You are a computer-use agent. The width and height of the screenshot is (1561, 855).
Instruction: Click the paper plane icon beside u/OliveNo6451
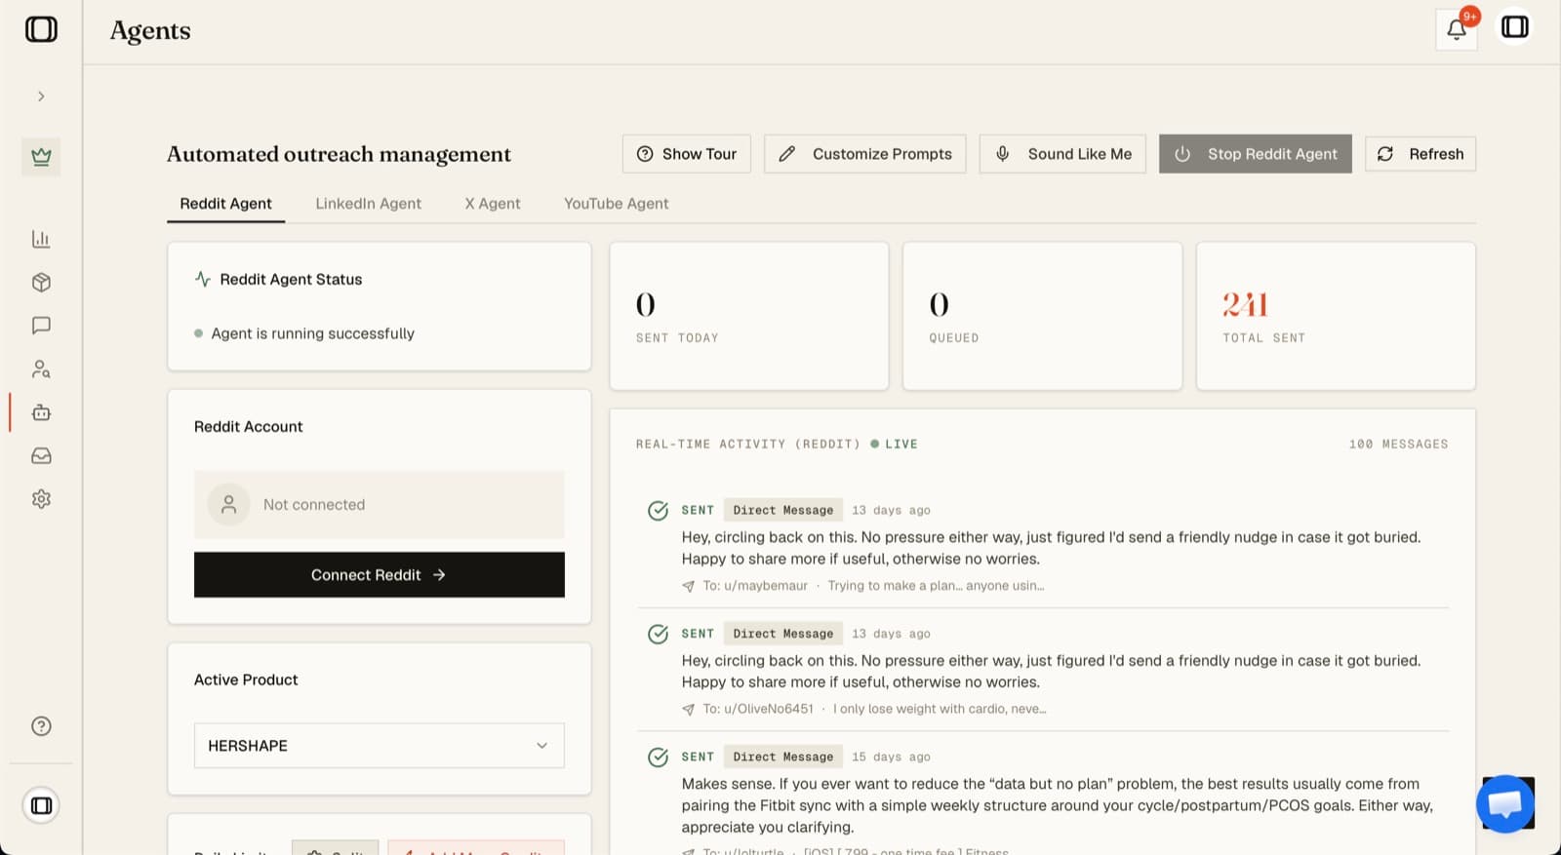pos(688,710)
